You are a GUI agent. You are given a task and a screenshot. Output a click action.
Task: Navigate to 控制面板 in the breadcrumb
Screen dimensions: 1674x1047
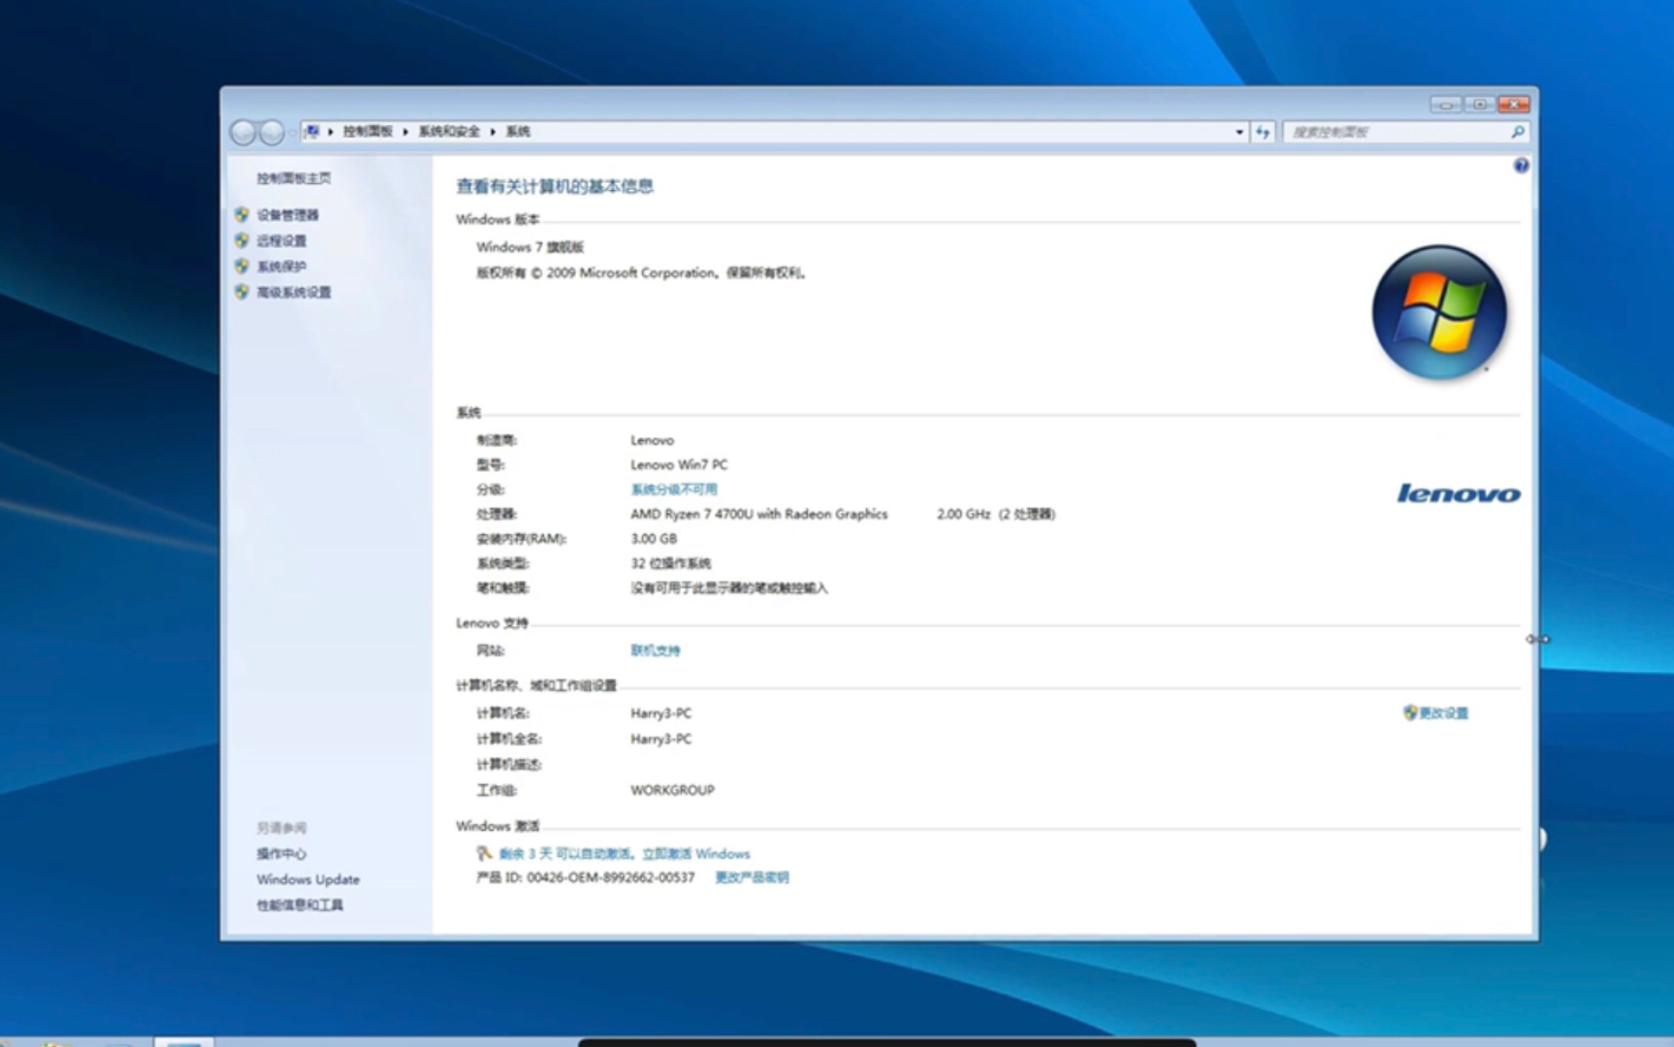pos(367,131)
